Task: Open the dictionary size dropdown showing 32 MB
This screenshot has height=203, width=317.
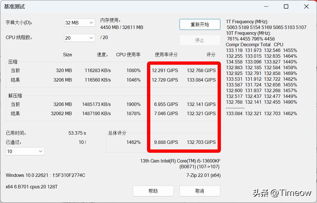Action: tap(79, 23)
